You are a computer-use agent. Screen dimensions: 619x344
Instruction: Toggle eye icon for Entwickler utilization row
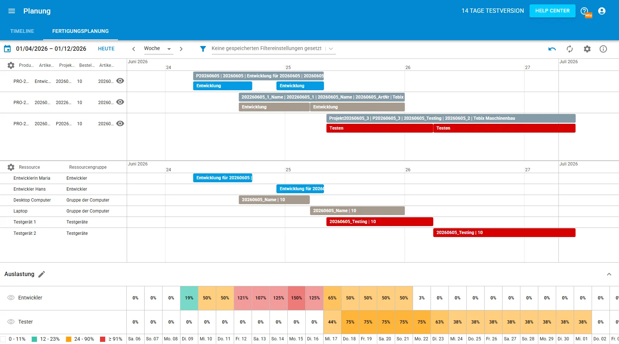coord(11,298)
